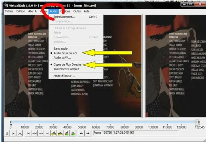Viewport: 206px width, 142px height.
Task: Select the 'Audio de la Source' option
Action: pyautogui.click(x=65, y=53)
